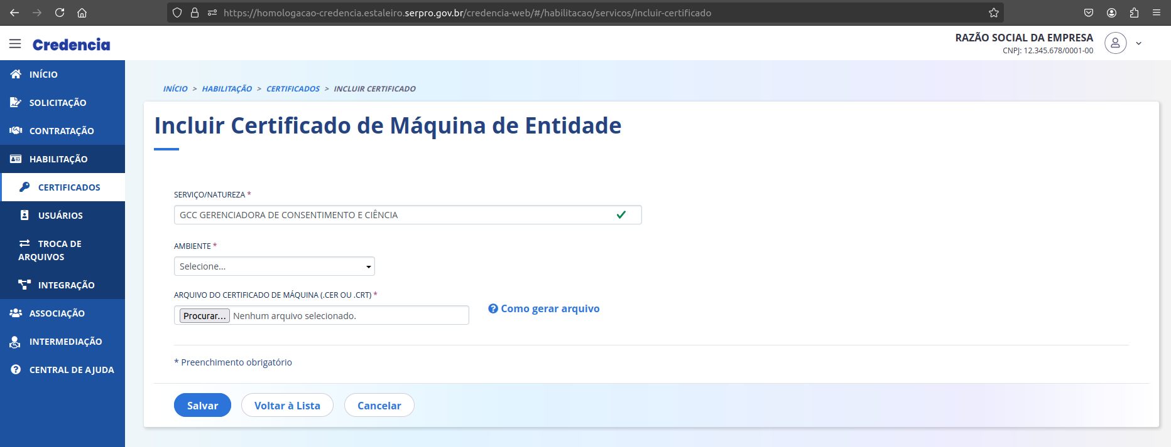Open the CONTRATAÇÃO sidebar item
The height and width of the screenshot is (447, 1171).
tap(63, 130)
